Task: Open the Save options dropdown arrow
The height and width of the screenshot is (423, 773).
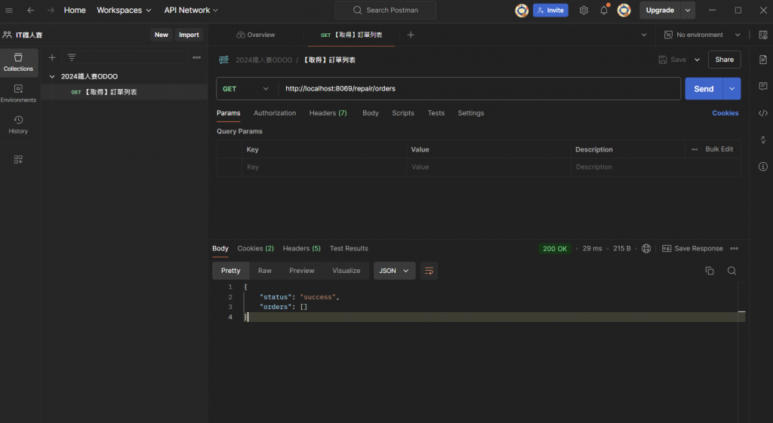Action: pos(697,60)
